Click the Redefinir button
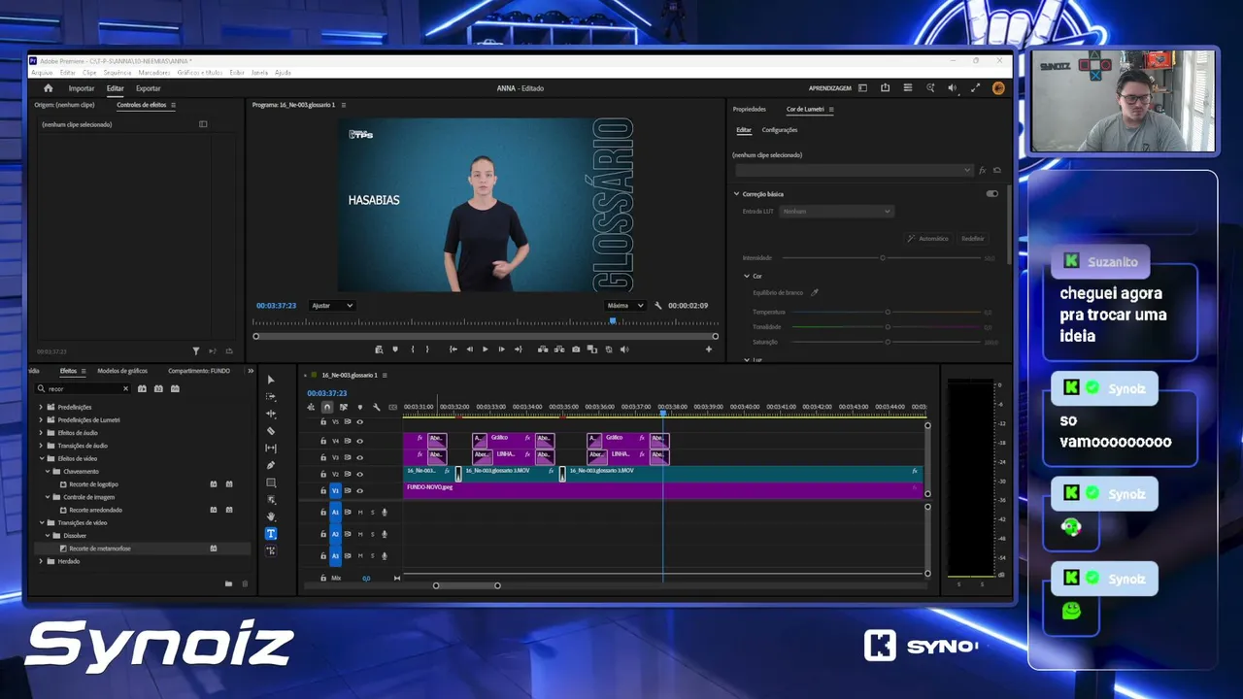The image size is (1243, 699). tap(972, 239)
